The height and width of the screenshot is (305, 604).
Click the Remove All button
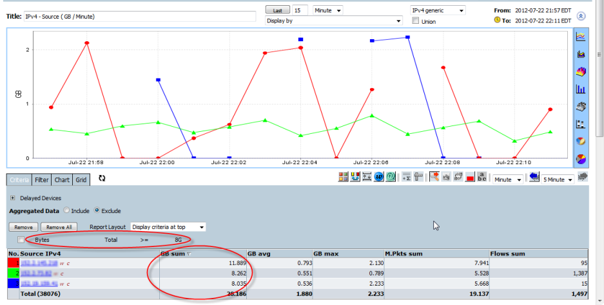(x=59, y=227)
